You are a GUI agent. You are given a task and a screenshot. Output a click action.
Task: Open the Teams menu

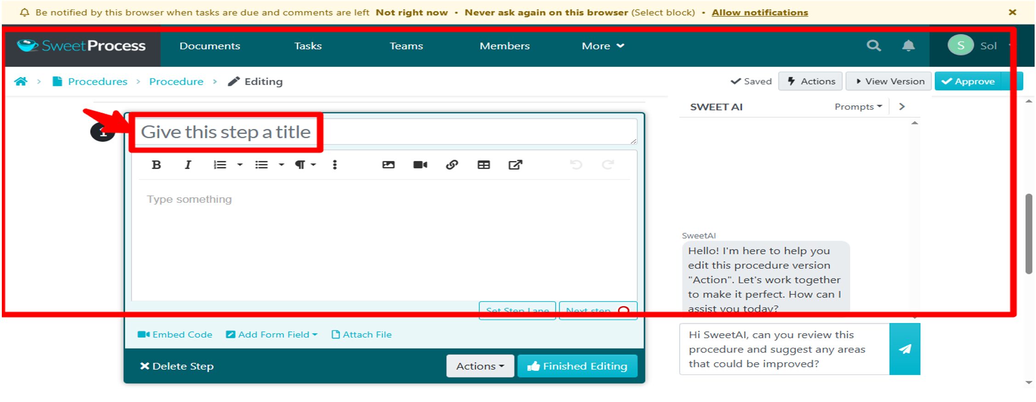pos(406,46)
